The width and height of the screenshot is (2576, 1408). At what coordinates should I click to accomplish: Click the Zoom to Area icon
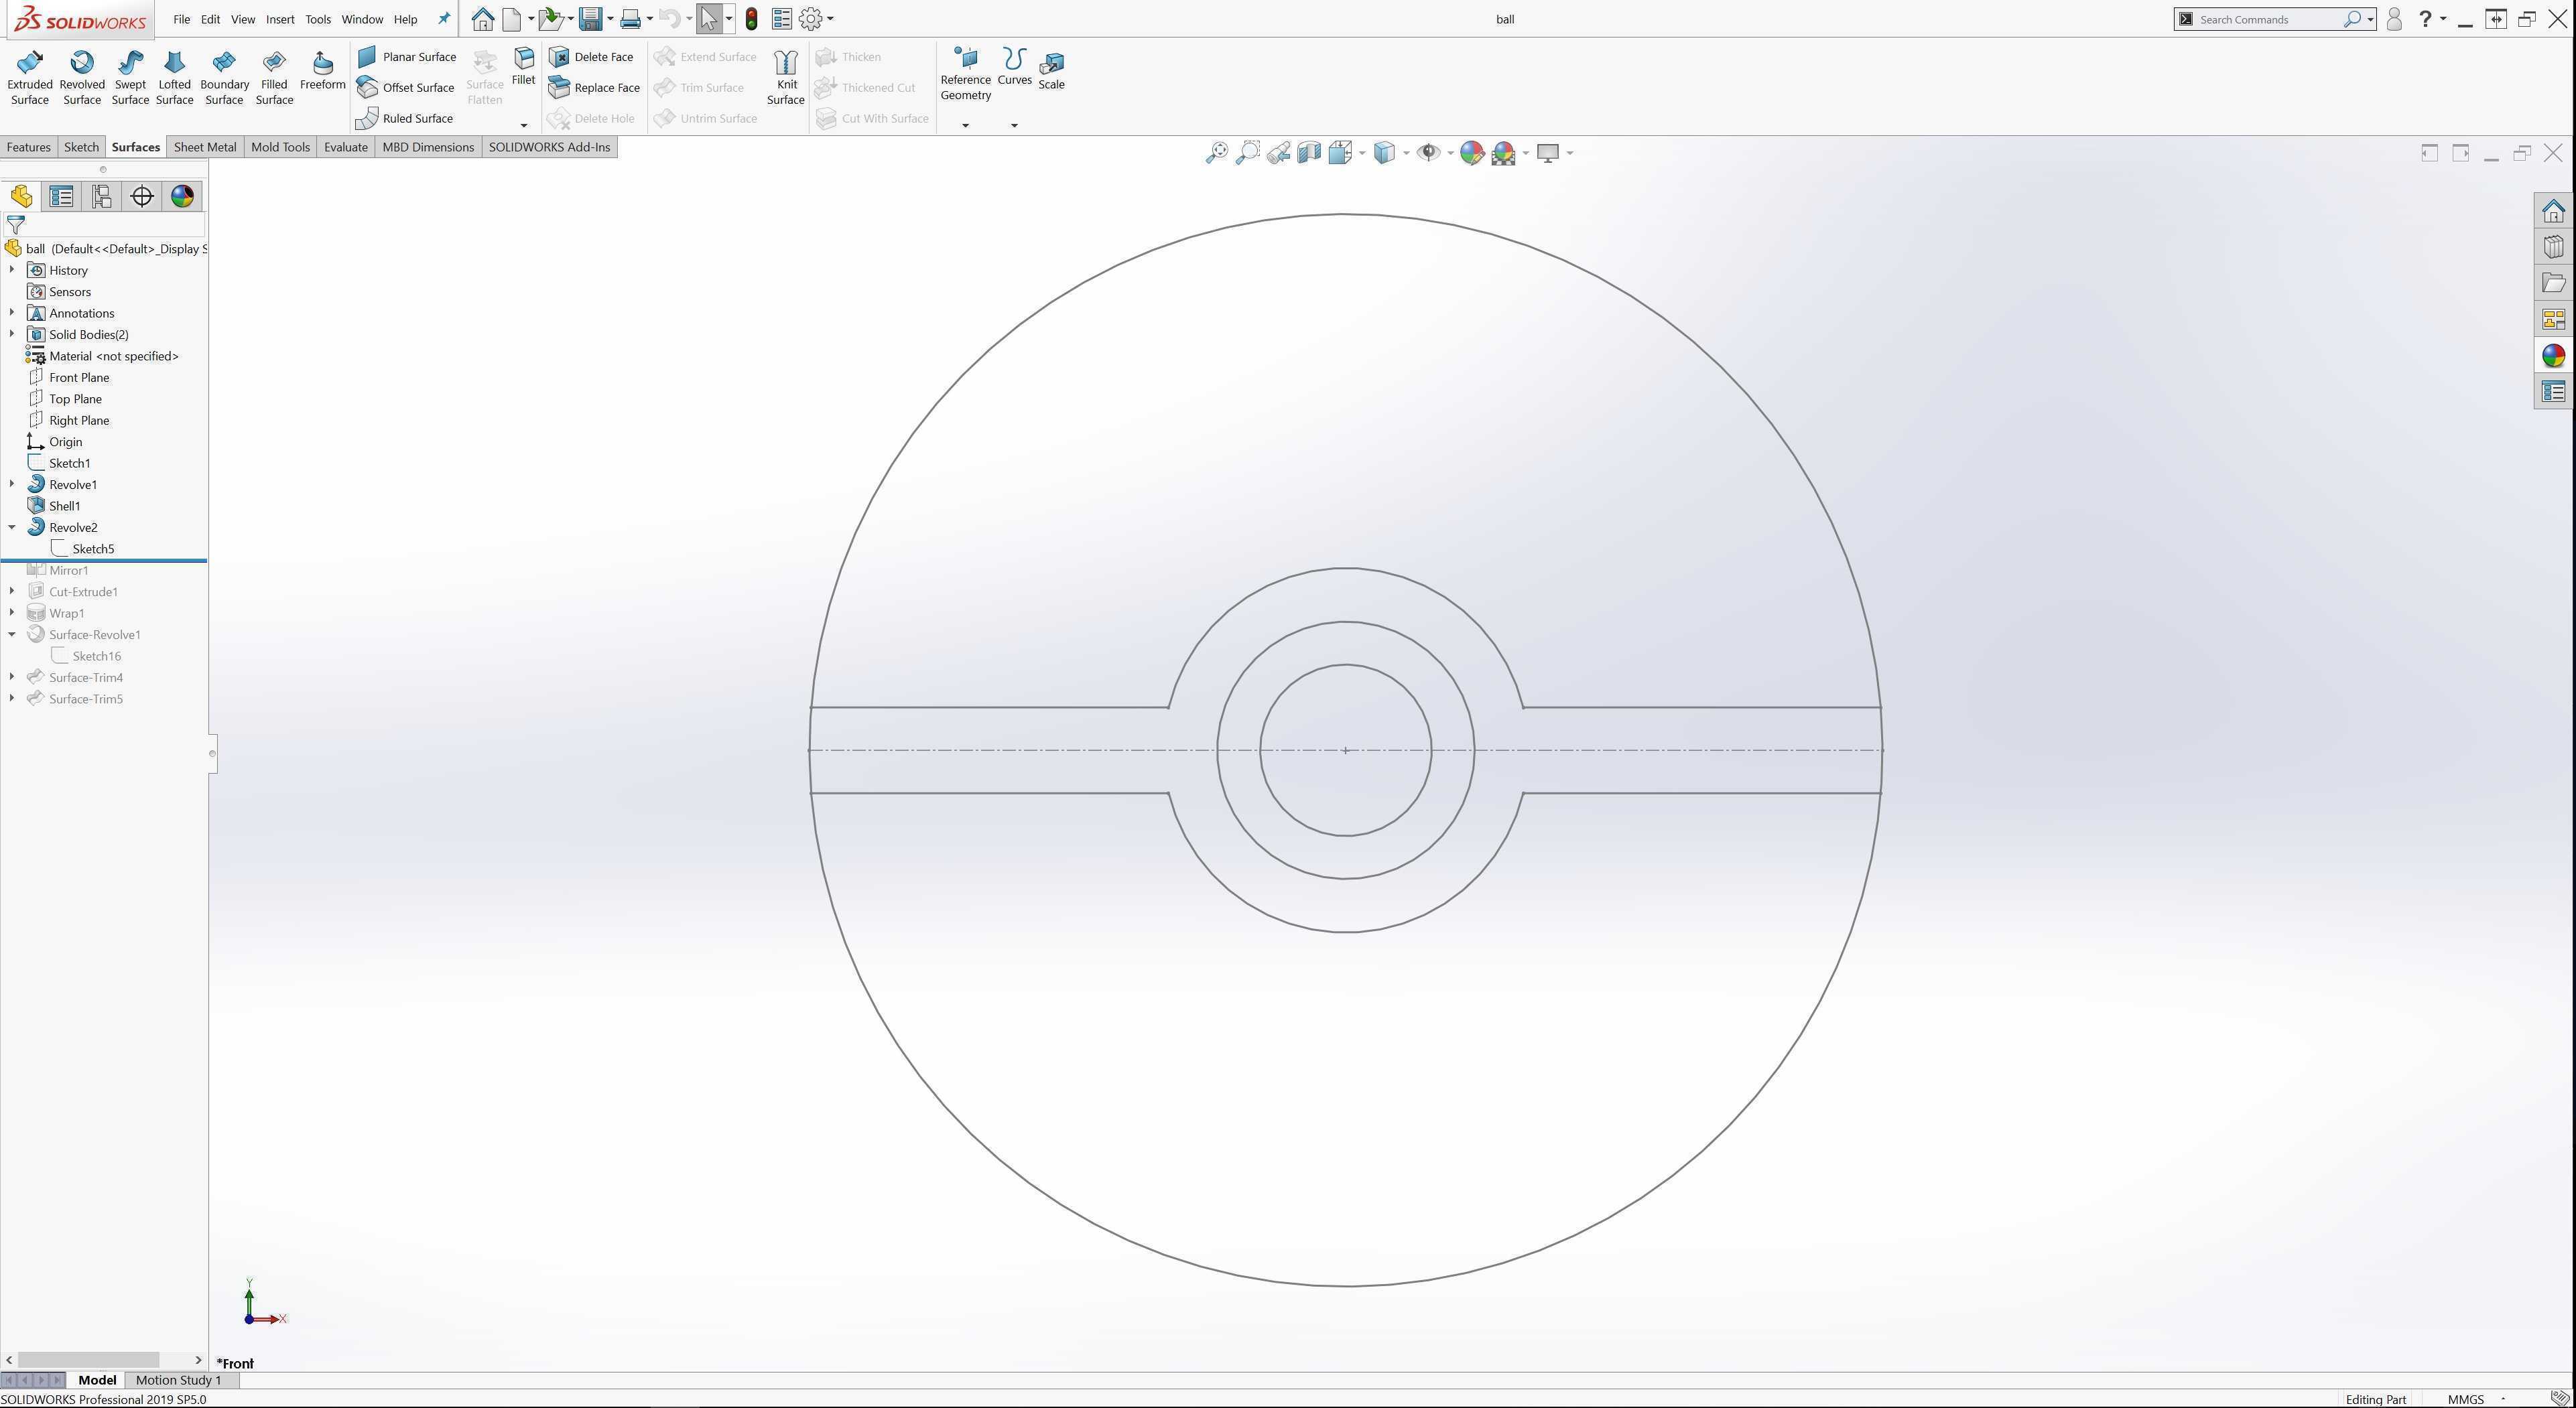click(1248, 153)
